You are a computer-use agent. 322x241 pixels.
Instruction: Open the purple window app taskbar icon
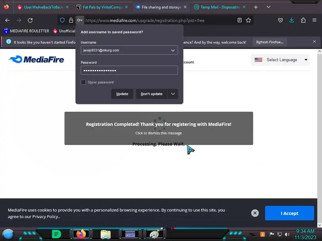click(130, 234)
